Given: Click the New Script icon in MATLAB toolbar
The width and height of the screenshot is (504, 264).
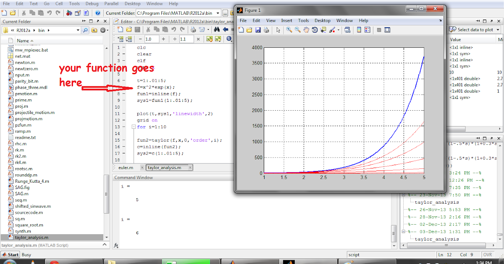Looking at the screenshot, I should pos(5,13).
